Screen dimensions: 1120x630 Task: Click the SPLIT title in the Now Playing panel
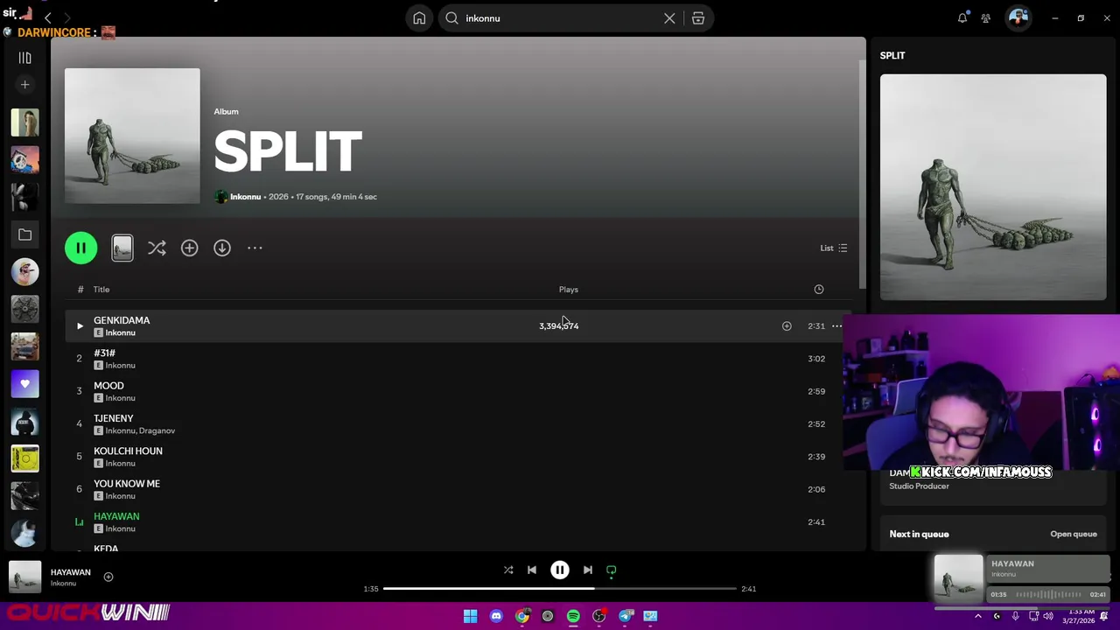[892, 55]
